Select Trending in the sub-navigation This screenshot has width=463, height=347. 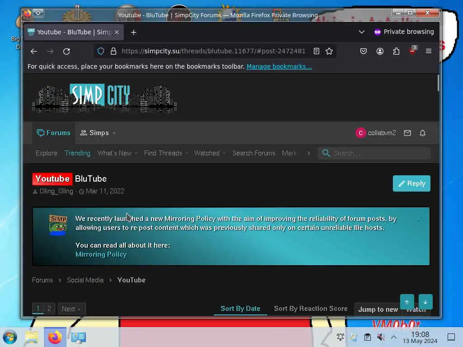click(x=77, y=153)
